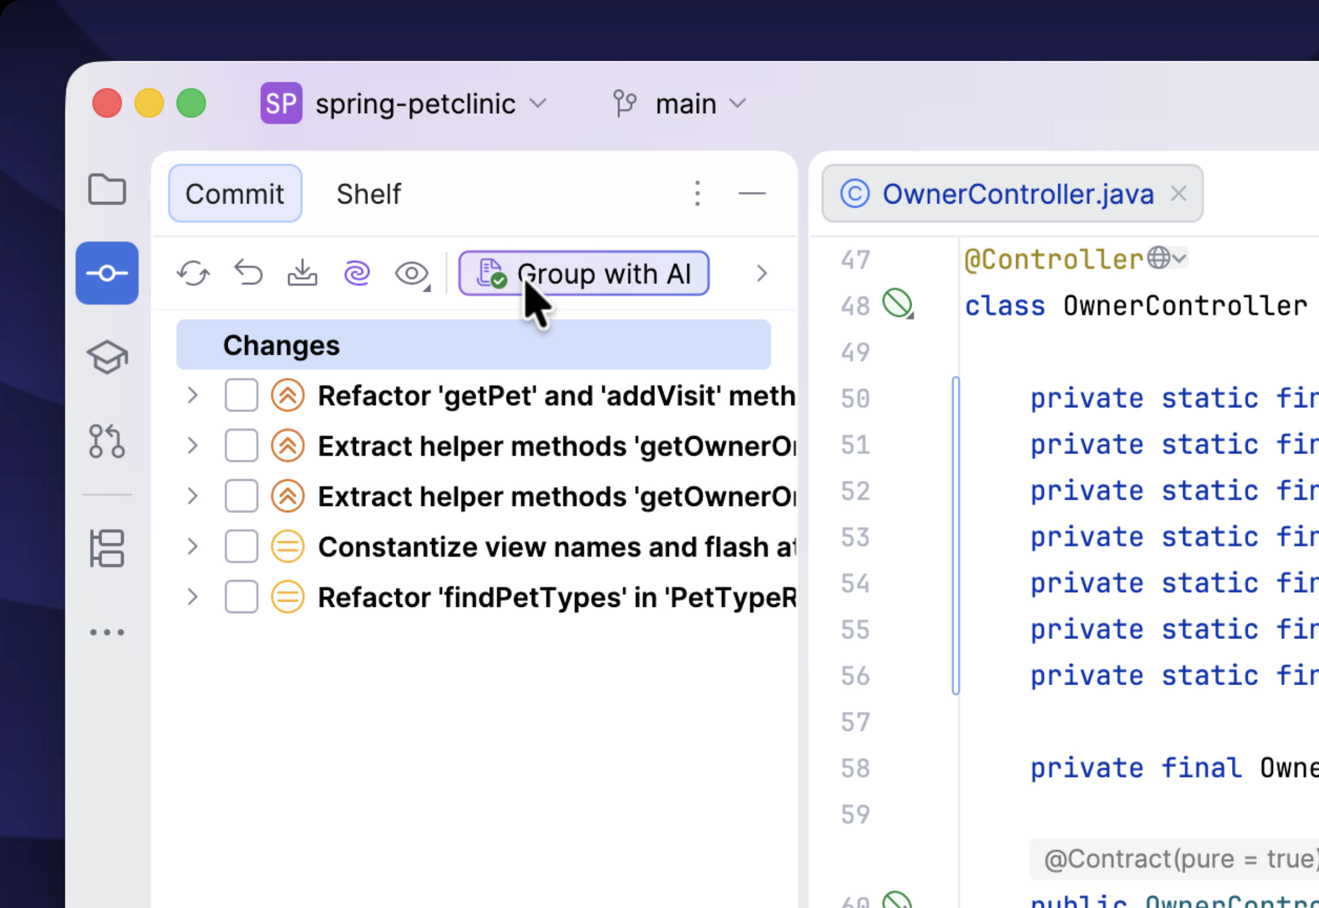Open the Pull Requests tool window
The height and width of the screenshot is (908, 1319).
(x=107, y=441)
